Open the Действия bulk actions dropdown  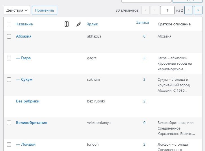[17, 10]
